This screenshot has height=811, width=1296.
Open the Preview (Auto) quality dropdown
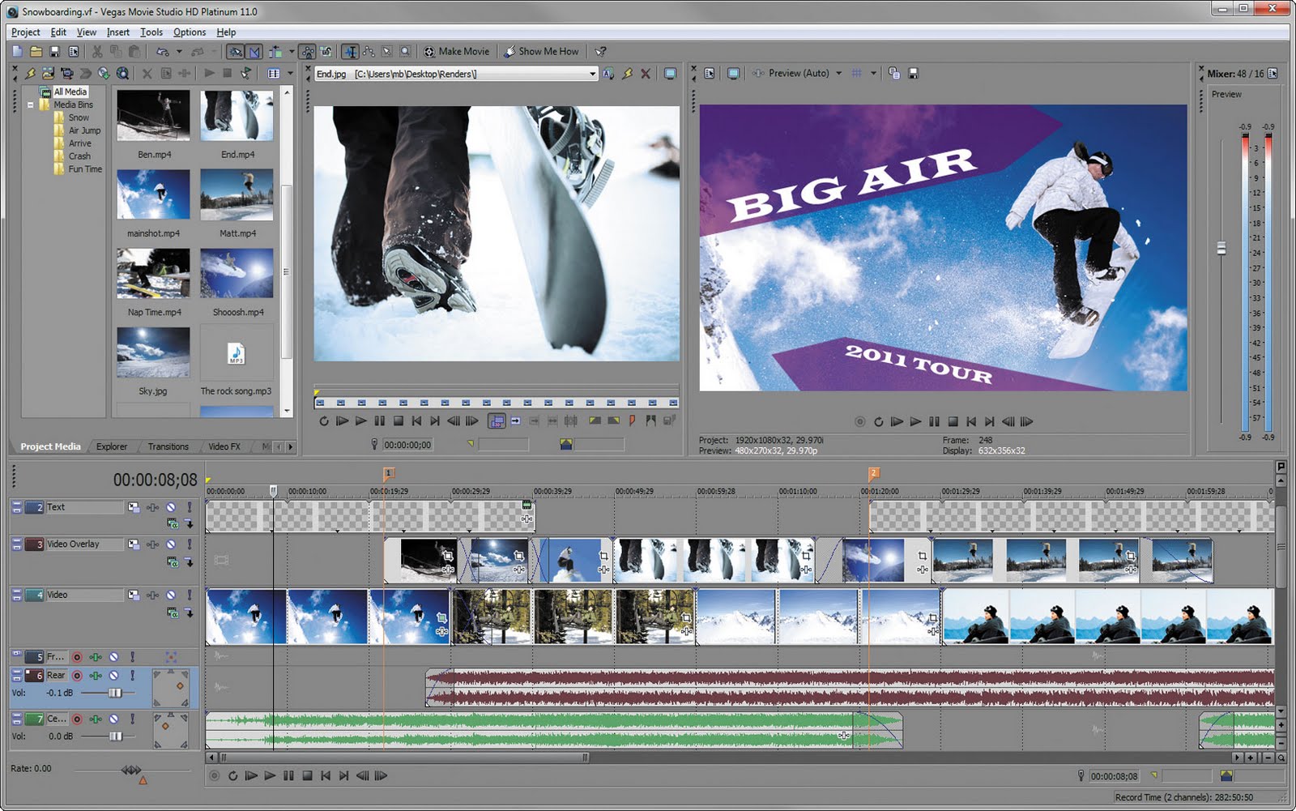tap(840, 73)
